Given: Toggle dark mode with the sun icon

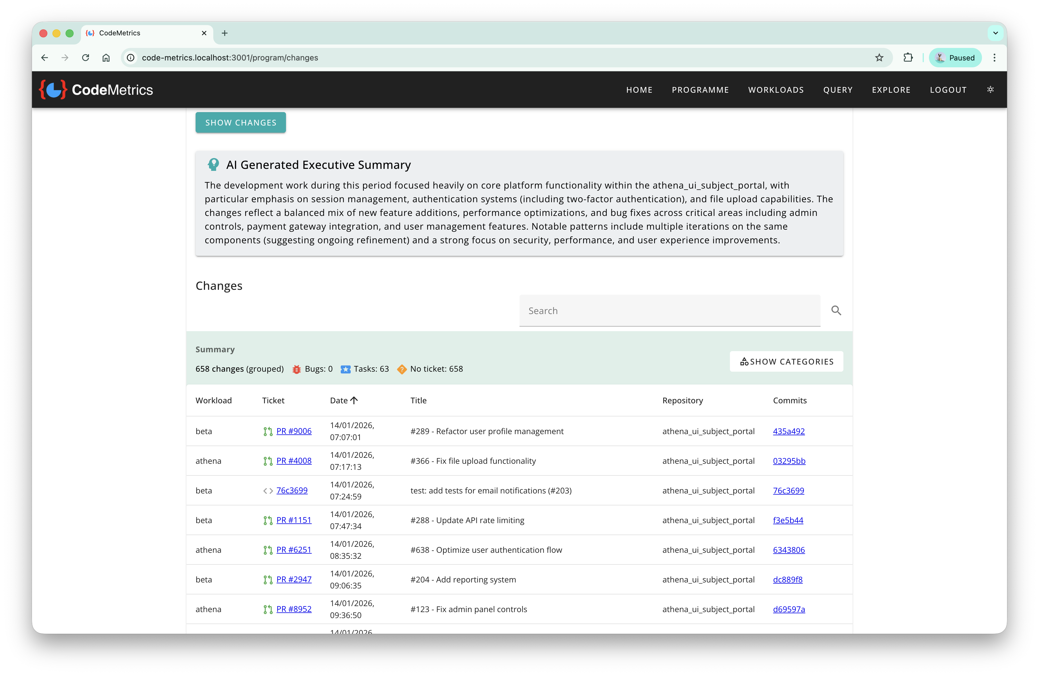Looking at the screenshot, I should pyautogui.click(x=990, y=90).
